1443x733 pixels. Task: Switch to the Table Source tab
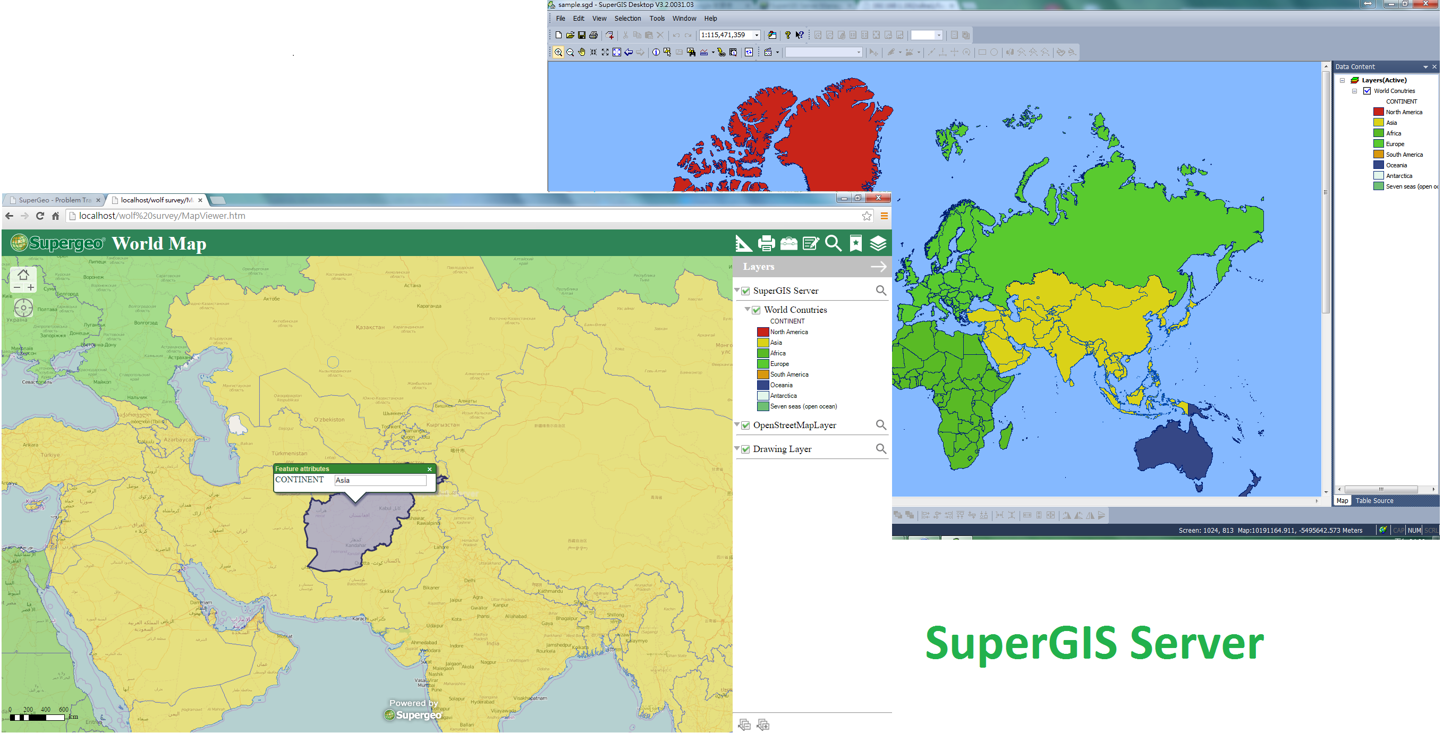click(1374, 500)
